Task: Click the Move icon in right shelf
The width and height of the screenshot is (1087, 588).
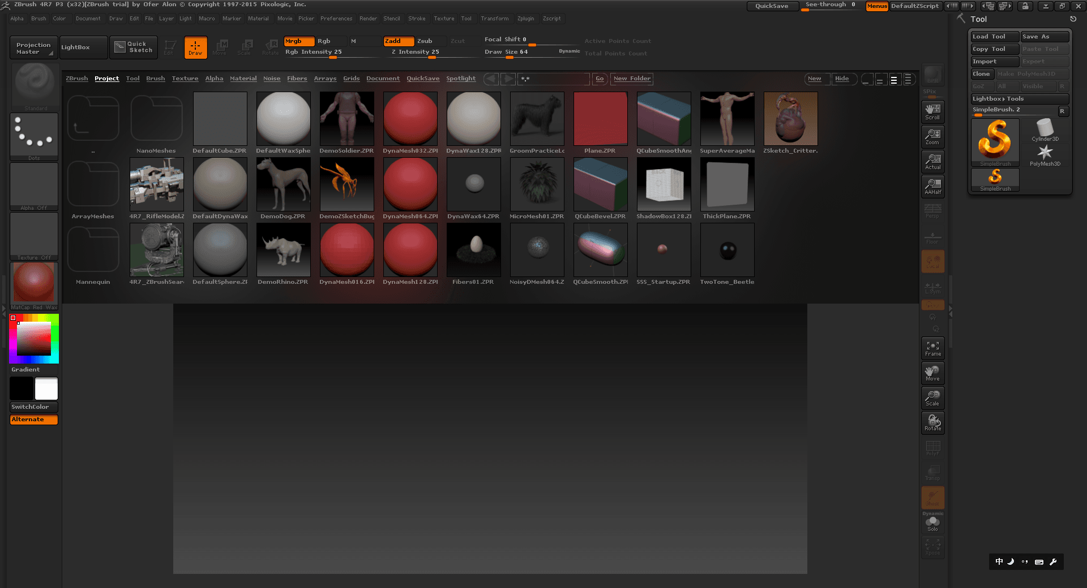Action: [x=932, y=373]
